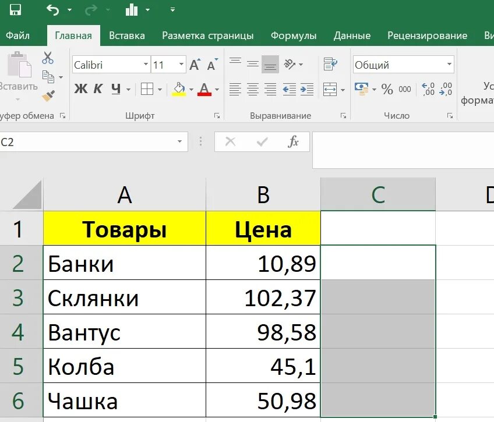Screen dimensions: 494x422
Task: Click the Вставить paste button
Action: 18,72
